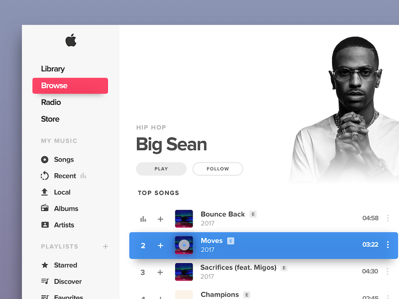Open Recent via its history icon
This screenshot has height=299, width=399.
click(x=44, y=176)
